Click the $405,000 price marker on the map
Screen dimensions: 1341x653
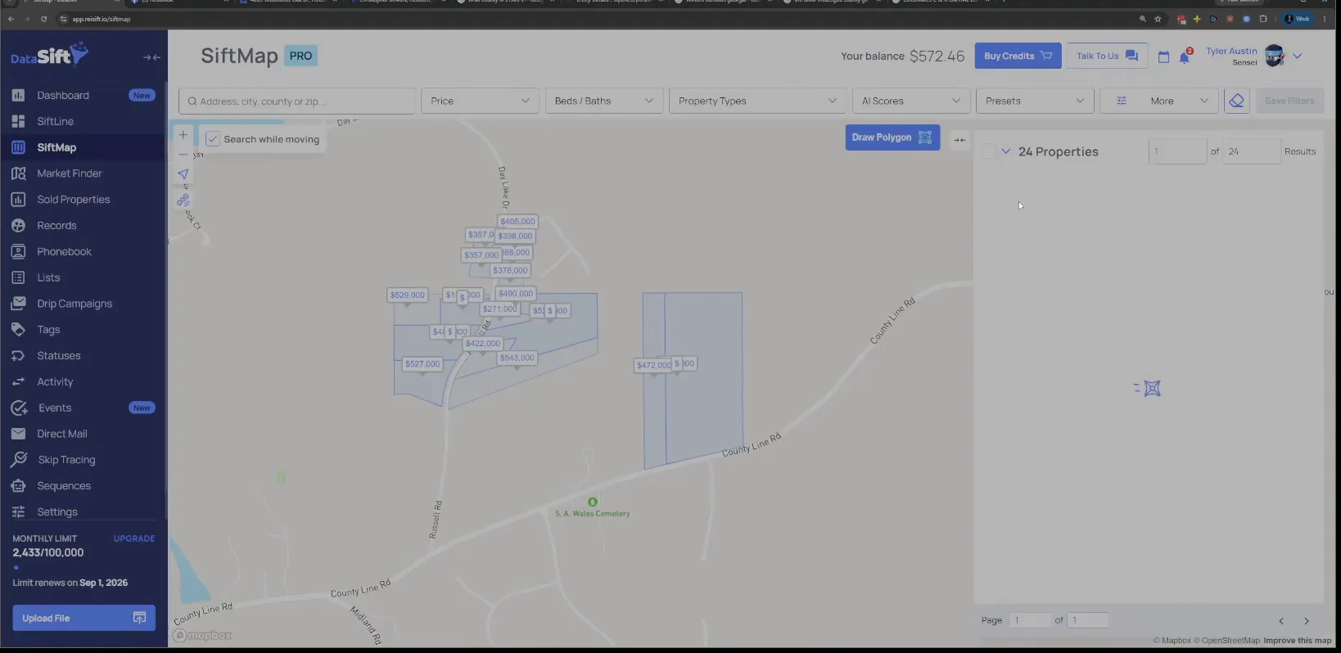(x=517, y=222)
